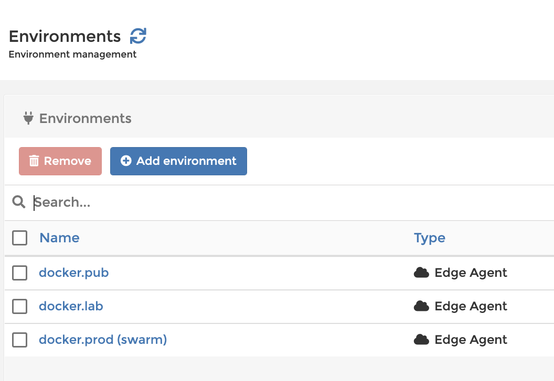Click the plug icon in Environments panel header

point(28,118)
